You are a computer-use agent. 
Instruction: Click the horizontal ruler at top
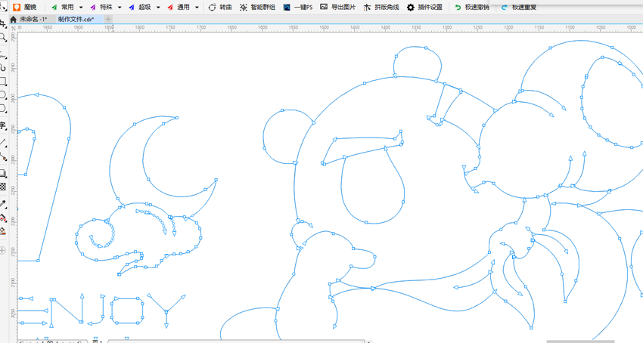click(x=330, y=27)
